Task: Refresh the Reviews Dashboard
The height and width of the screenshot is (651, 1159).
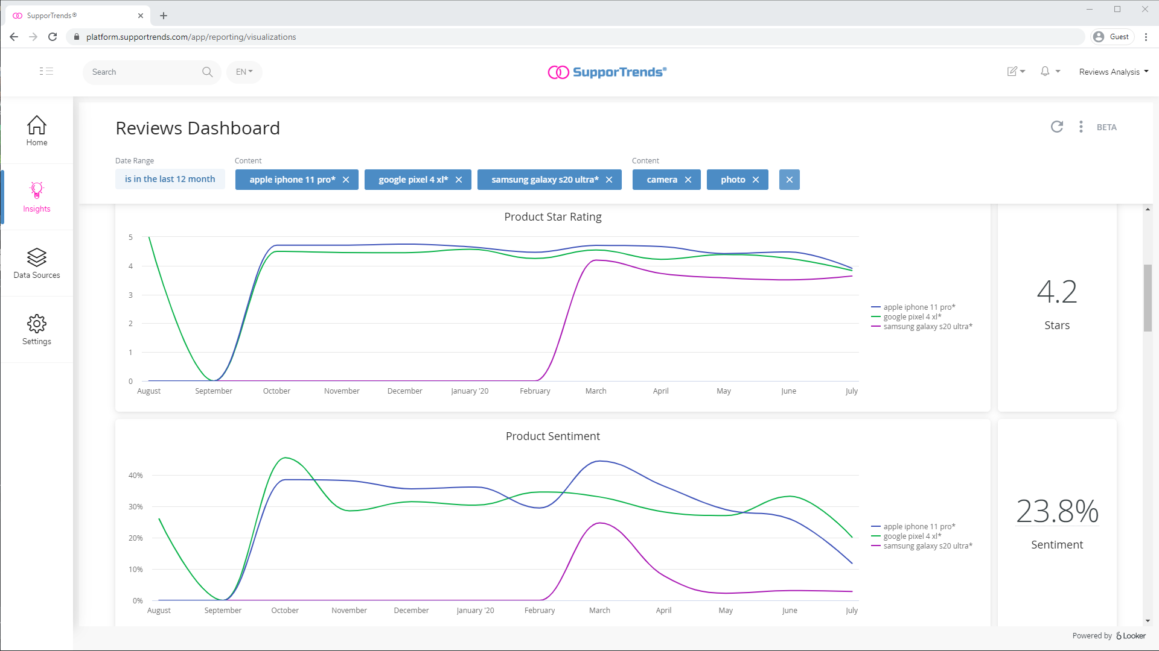Action: [1056, 127]
